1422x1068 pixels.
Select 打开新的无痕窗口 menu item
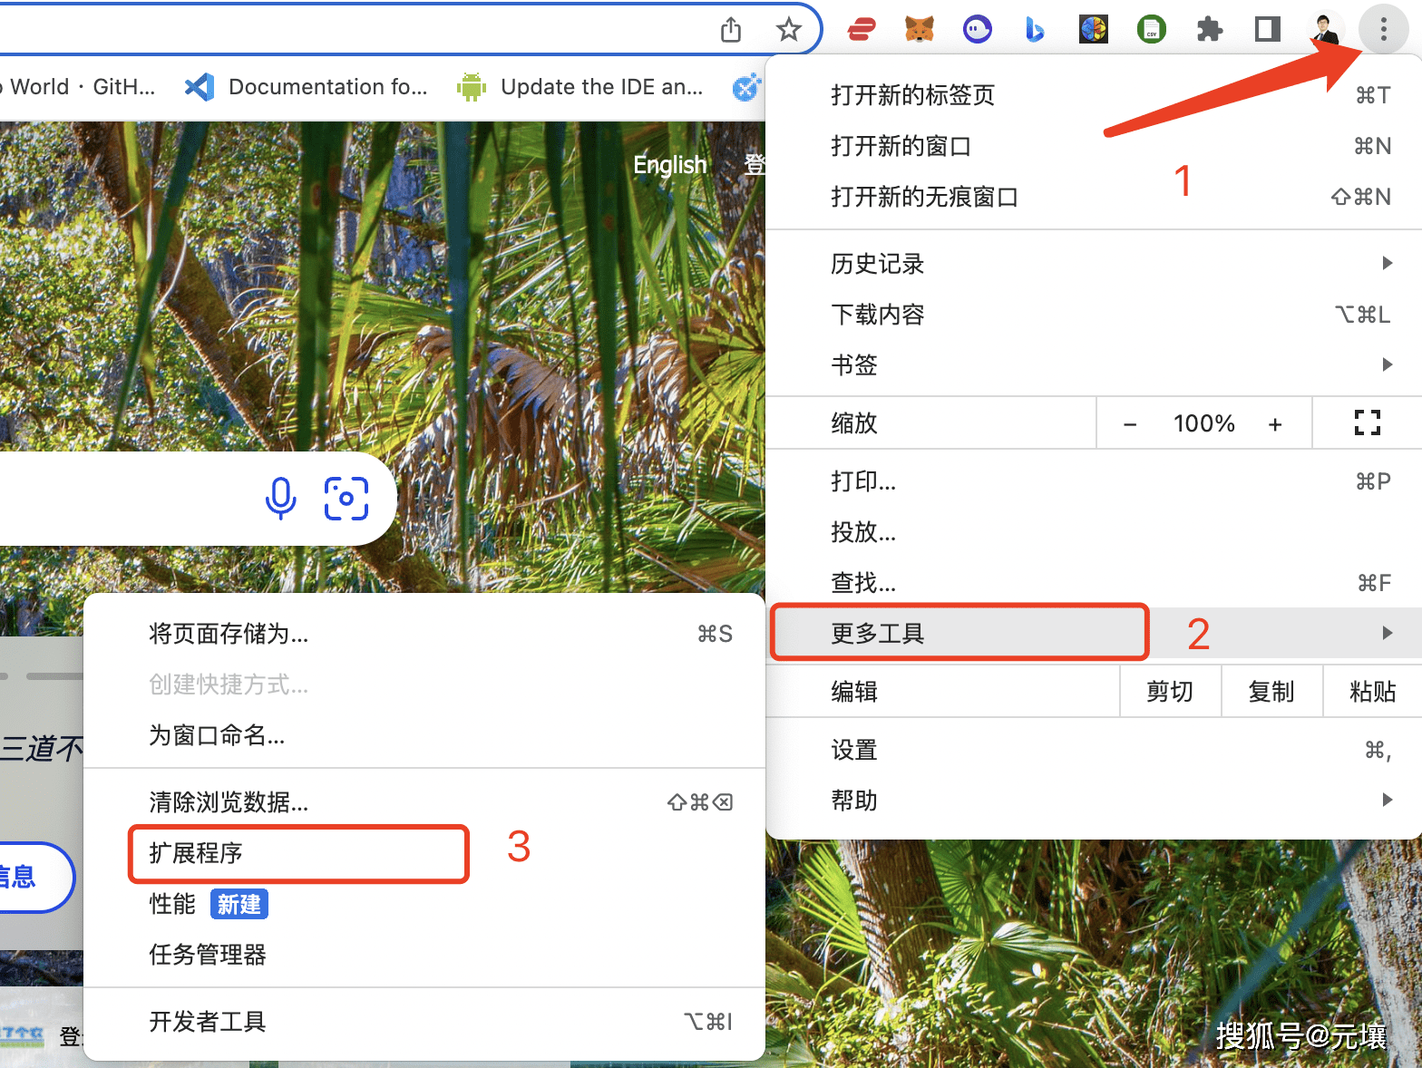1094,197
